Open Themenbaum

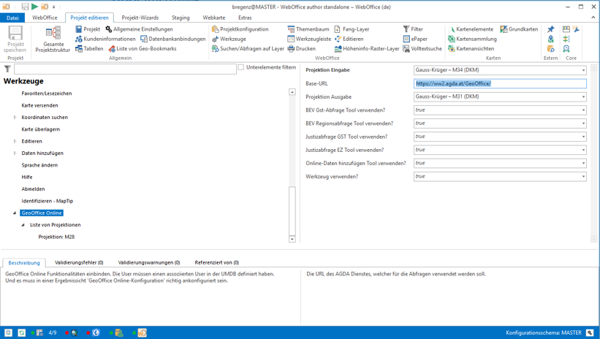pyautogui.click(x=308, y=29)
